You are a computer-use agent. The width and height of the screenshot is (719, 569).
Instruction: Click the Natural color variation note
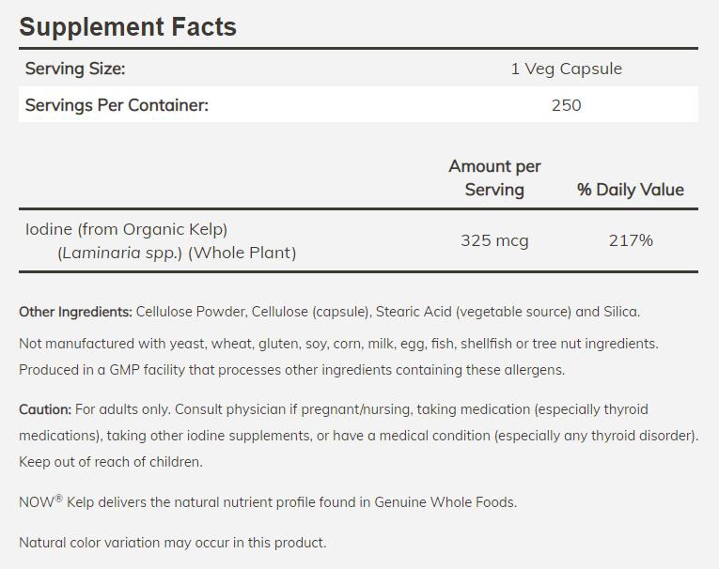(172, 543)
